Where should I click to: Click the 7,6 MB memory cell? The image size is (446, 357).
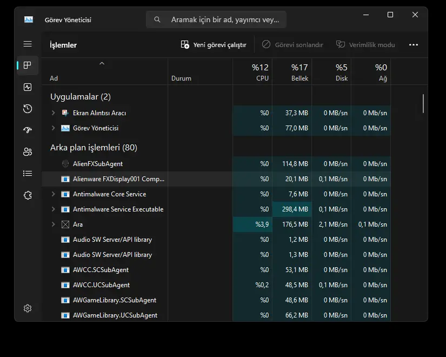[292, 194]
